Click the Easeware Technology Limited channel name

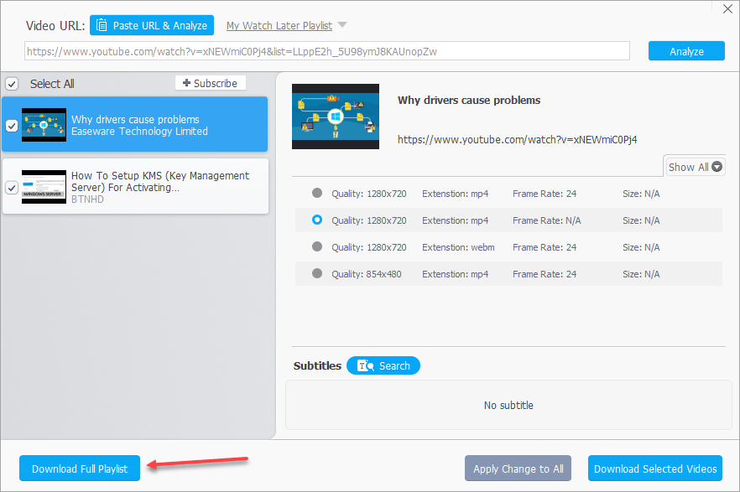tap(139, 132)
